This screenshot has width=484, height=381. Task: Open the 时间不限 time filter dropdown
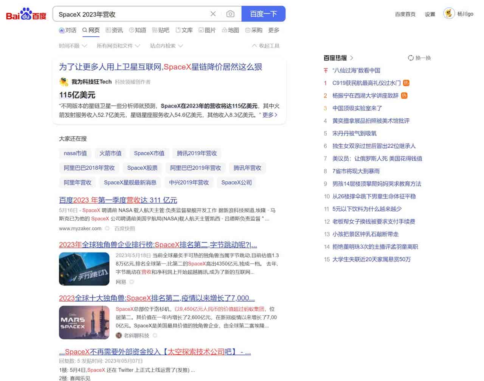(x=73, y=45)
